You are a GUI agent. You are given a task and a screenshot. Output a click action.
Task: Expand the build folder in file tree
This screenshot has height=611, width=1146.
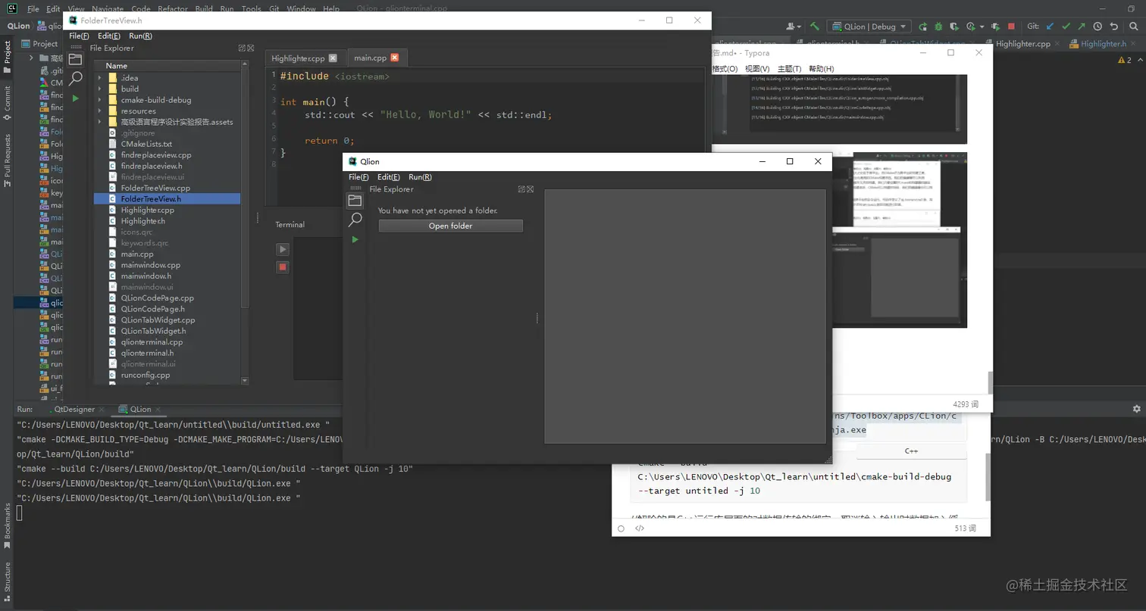coord(99,89)
